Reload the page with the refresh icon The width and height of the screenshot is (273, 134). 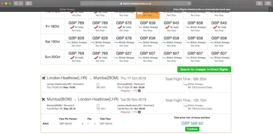point(189,3)
